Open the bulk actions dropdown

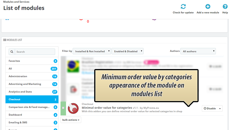[71, 120]
